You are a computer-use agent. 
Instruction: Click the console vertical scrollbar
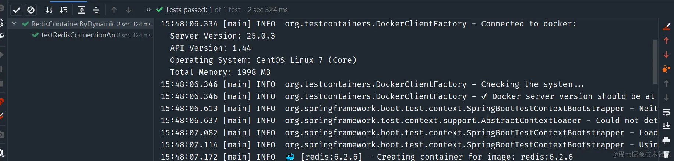[x=655, y=62]
